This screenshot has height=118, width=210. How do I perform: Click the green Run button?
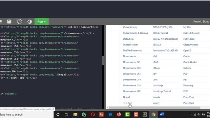[42, 22]
